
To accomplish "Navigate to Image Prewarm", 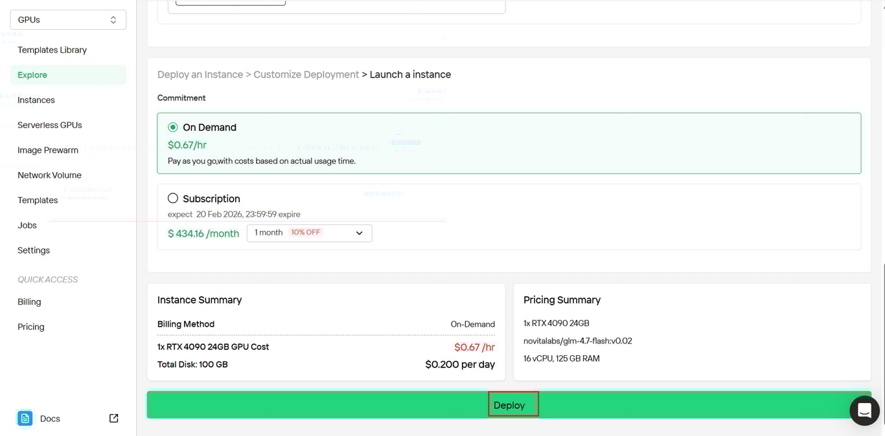I will (48, 150).
